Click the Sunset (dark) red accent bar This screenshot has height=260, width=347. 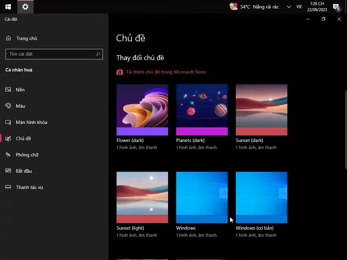click(262, 131)
